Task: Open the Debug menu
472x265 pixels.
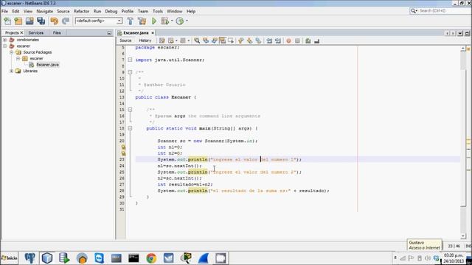Action: [x=111, y=11]
